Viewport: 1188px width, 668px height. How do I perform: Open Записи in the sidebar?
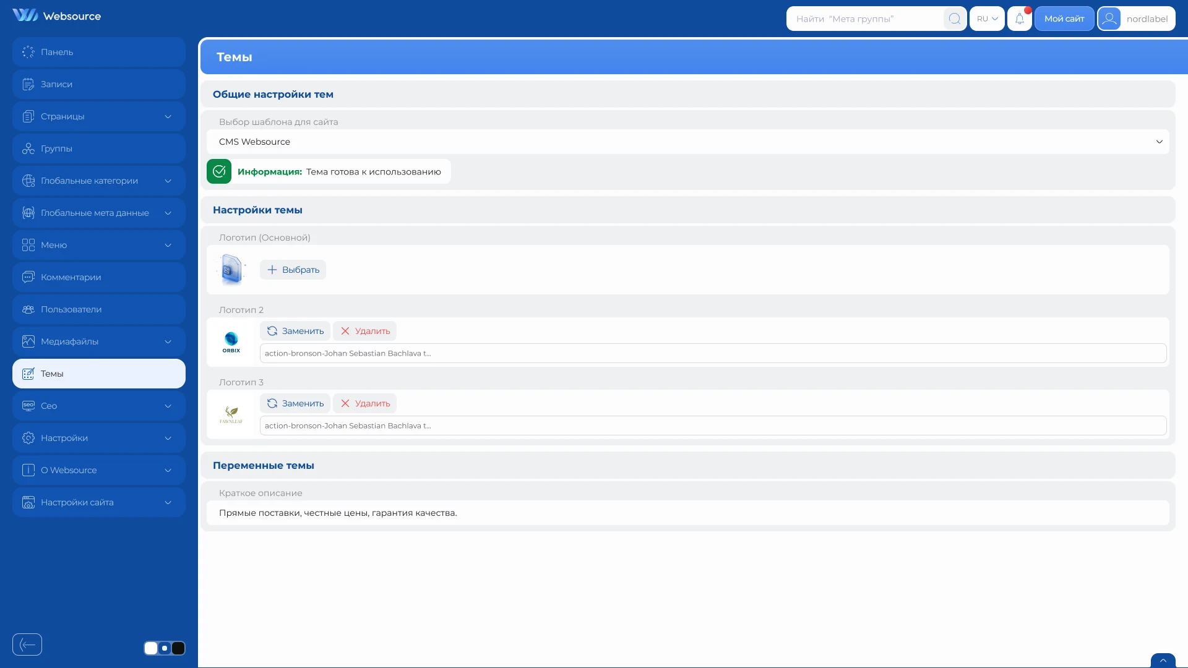99,84
